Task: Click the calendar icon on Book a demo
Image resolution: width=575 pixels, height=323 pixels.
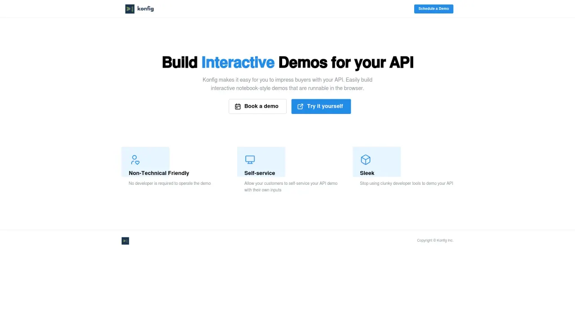Action: (238, 107)
